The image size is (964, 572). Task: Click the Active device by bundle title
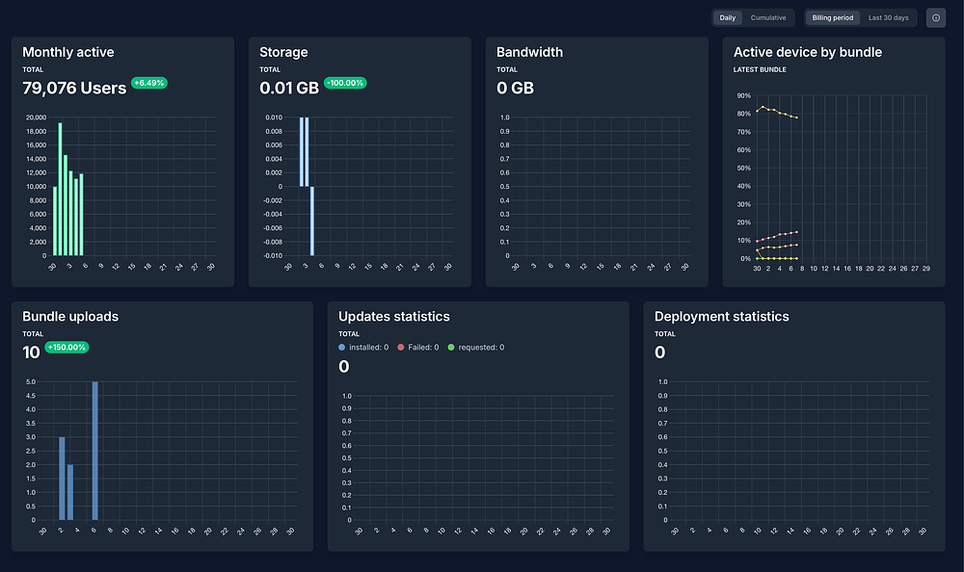(807, 52)
